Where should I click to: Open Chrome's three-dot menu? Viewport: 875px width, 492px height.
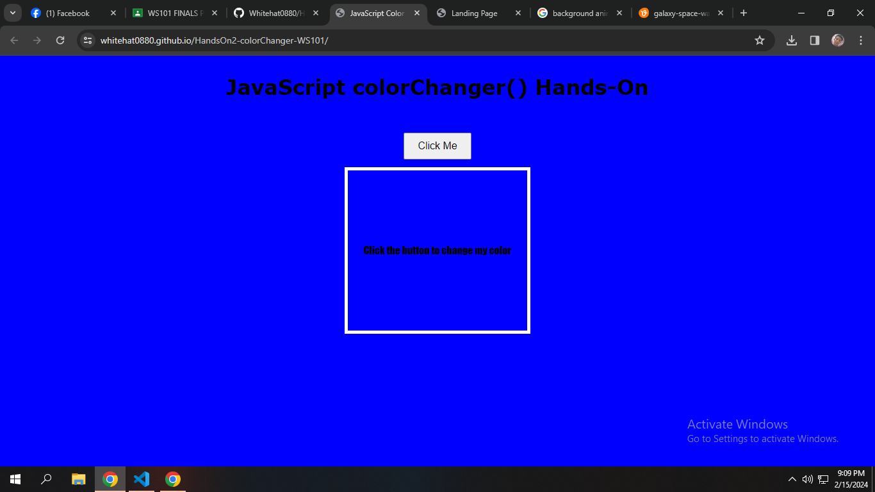coord(861,40)
